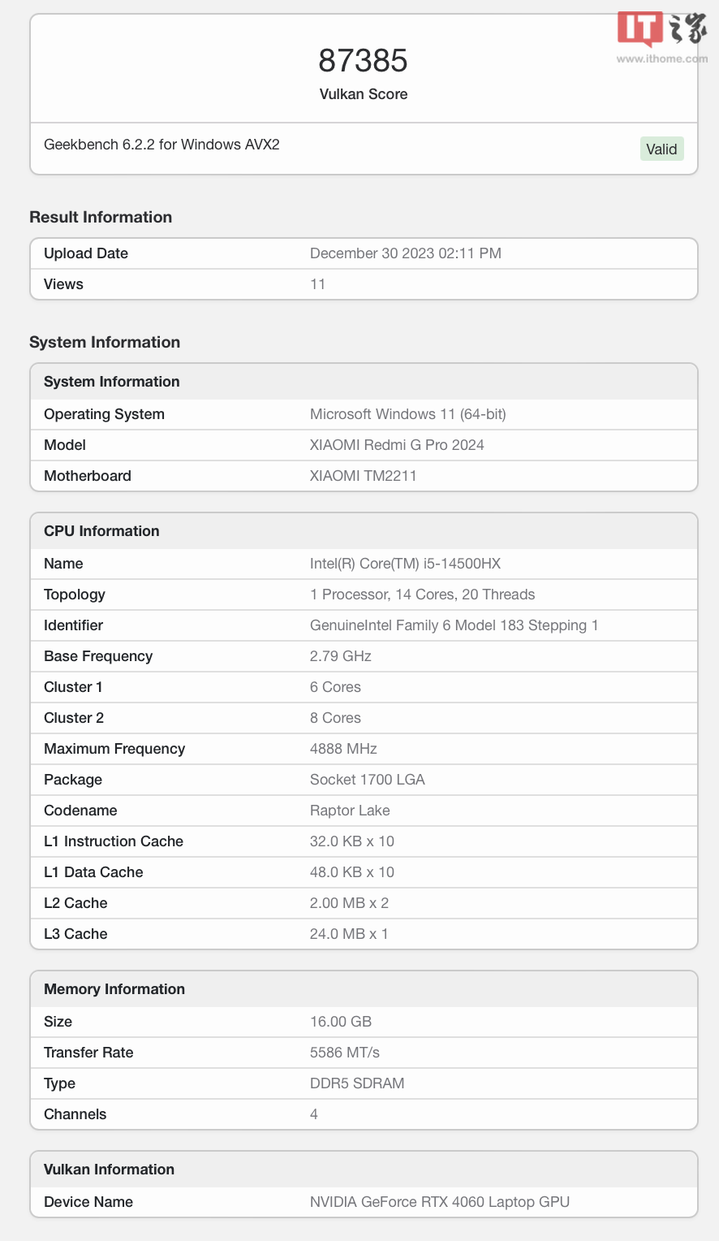Click the Cluster 2 value 8 Cores
This screenshot has height=1241, width=719.
[x=335, y=718]
